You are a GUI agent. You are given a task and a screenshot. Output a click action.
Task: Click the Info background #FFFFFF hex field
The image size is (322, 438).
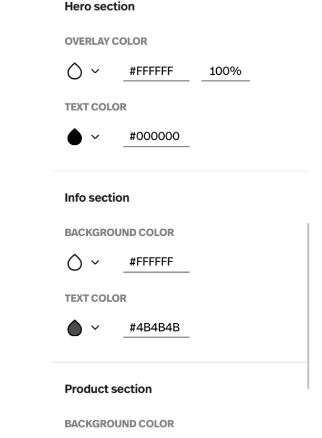point(156,262)
